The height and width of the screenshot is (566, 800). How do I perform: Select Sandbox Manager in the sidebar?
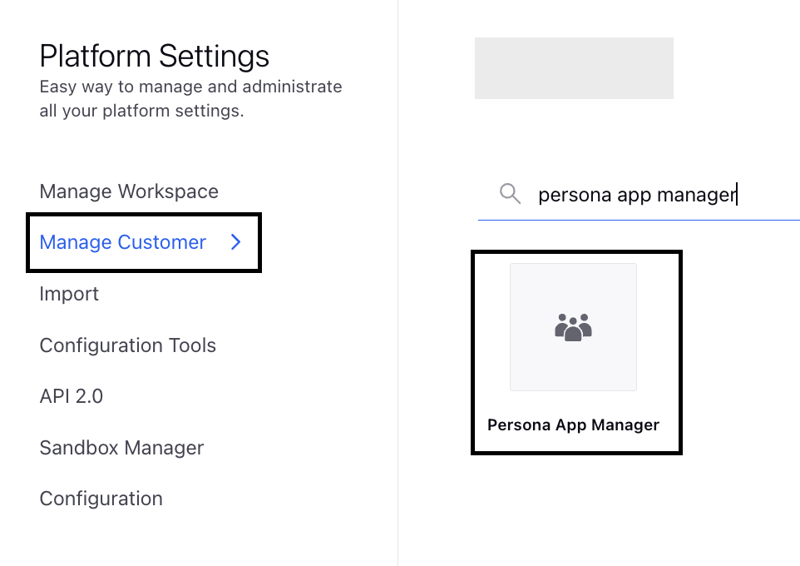coord(122,448)
